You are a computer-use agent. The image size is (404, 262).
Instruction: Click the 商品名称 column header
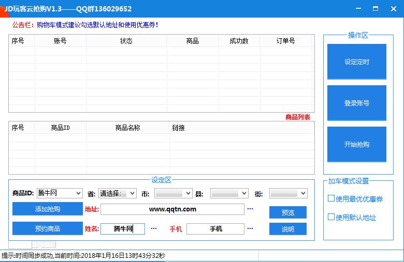(127, 128)
